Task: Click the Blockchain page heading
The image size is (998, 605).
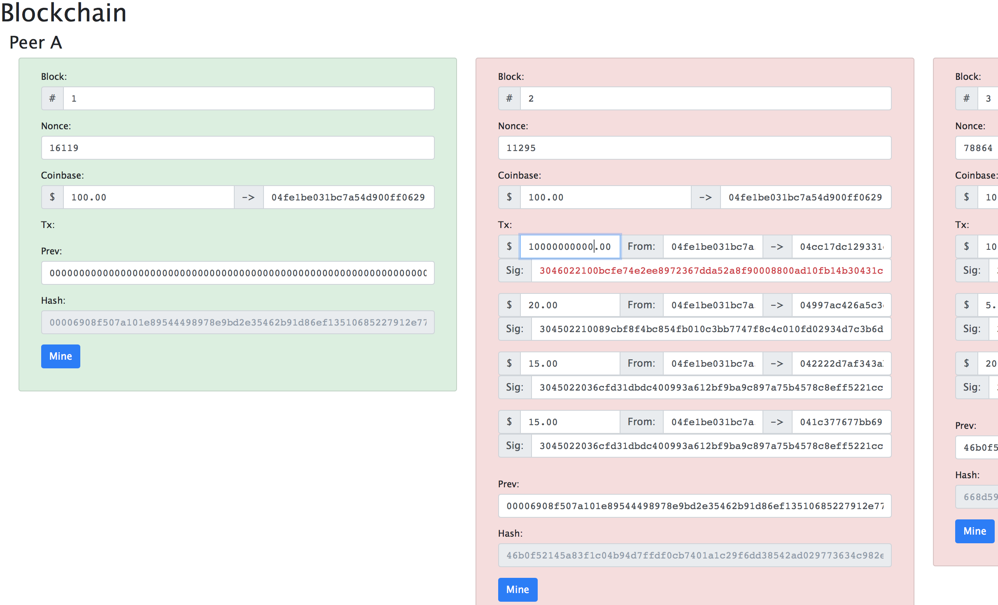Action: point(64,12)
